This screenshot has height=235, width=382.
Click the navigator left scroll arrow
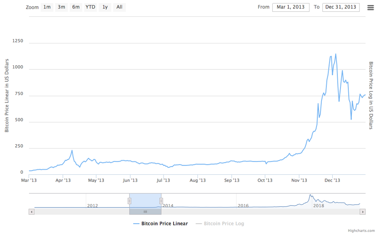tap(31, 212)
